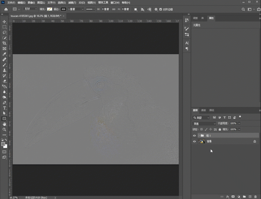Select the Crop tool

coord(4,43)
